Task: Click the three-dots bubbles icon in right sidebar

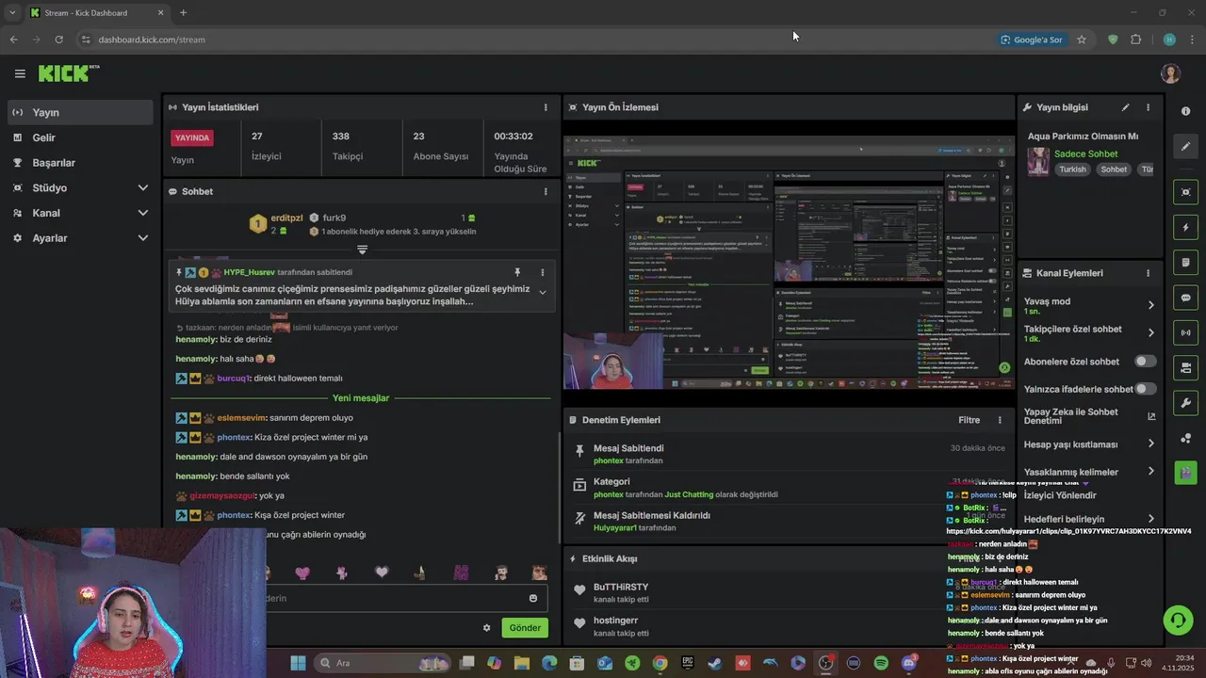Action: (x=1185, y=438)
